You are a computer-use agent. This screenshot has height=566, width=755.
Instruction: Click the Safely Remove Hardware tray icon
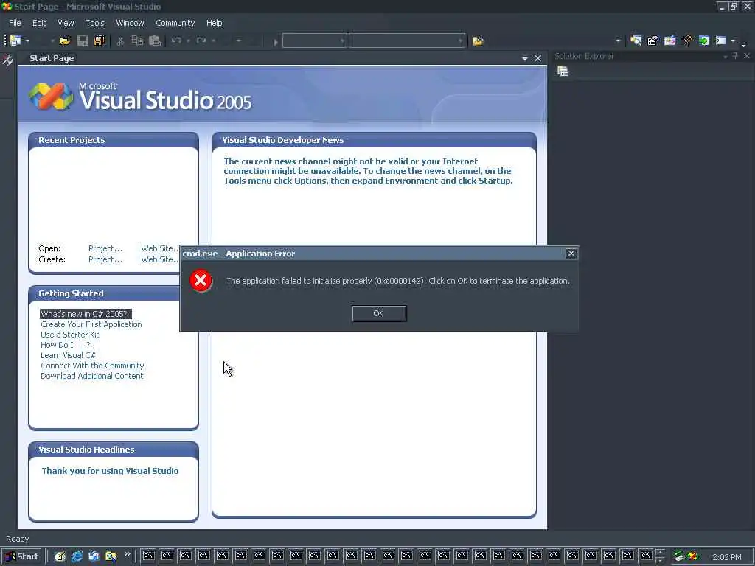(x=679, y=556)
